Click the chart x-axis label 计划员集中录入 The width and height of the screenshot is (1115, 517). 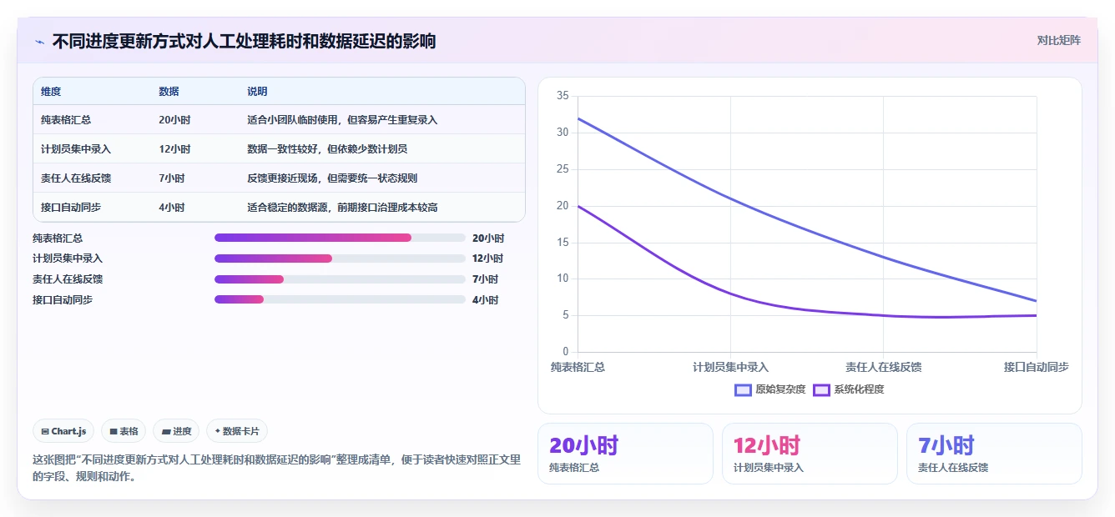730,367
